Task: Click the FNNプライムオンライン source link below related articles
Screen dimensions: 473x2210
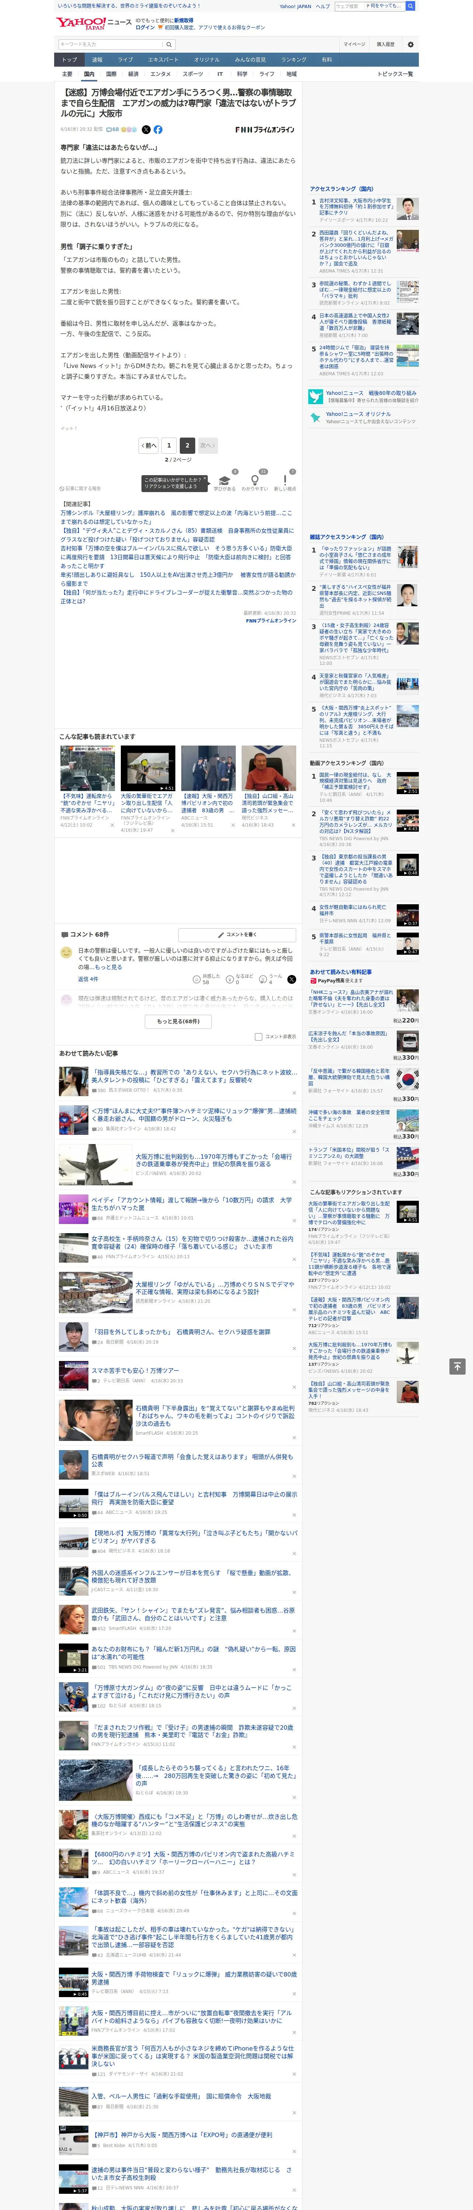Action: [x=270, y=620]
